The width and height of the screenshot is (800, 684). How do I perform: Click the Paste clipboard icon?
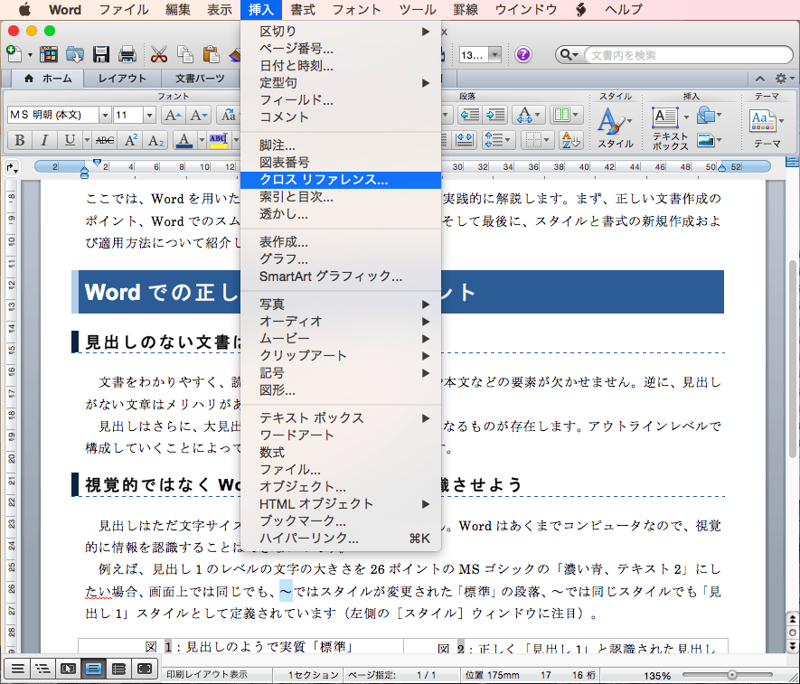coord(211,54)
